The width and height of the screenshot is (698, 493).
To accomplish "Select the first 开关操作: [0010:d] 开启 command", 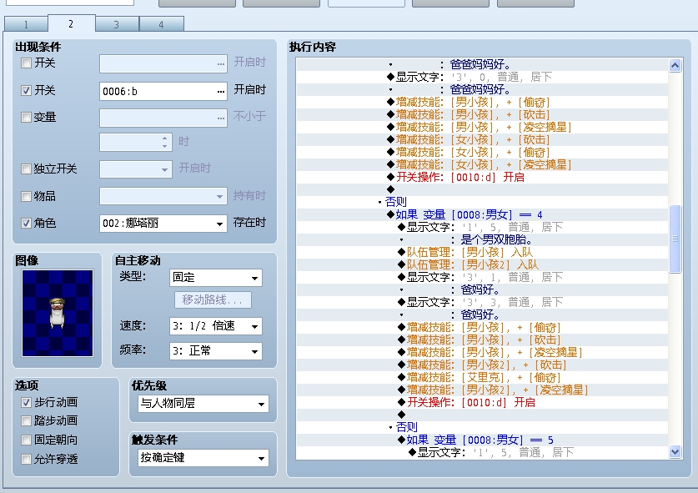I will click(460, 177).
